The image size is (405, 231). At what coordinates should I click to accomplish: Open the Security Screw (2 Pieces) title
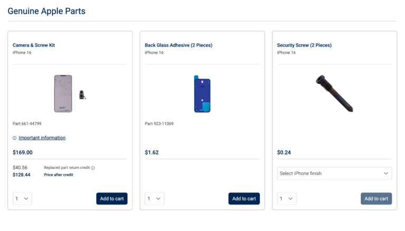click(x=304, y=45)
